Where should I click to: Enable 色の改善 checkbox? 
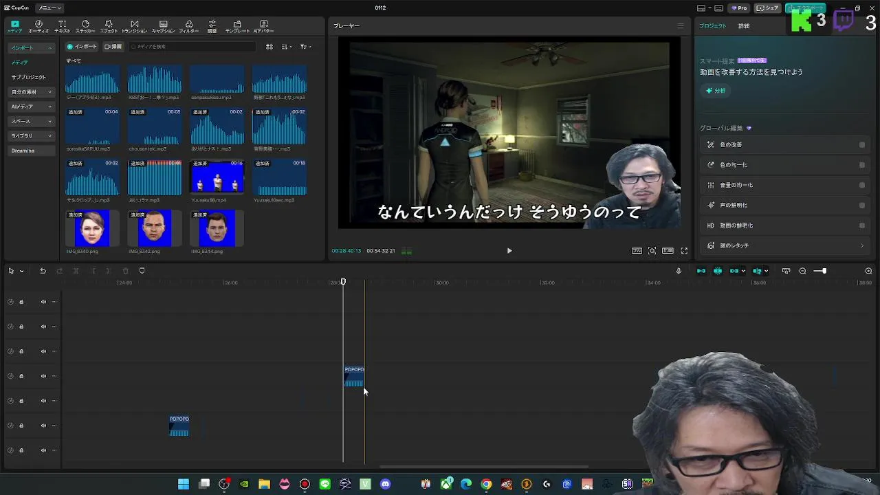(862, 145)
